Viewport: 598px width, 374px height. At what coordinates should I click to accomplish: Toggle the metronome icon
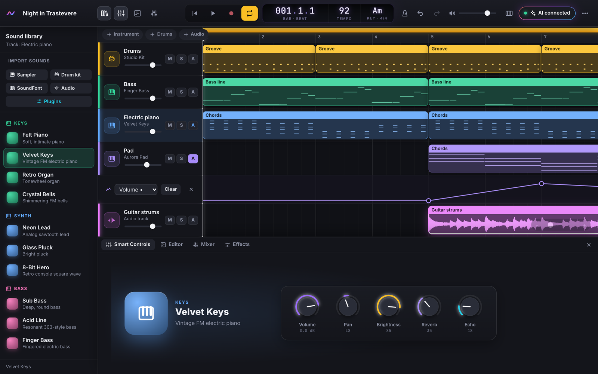(405, 13)
